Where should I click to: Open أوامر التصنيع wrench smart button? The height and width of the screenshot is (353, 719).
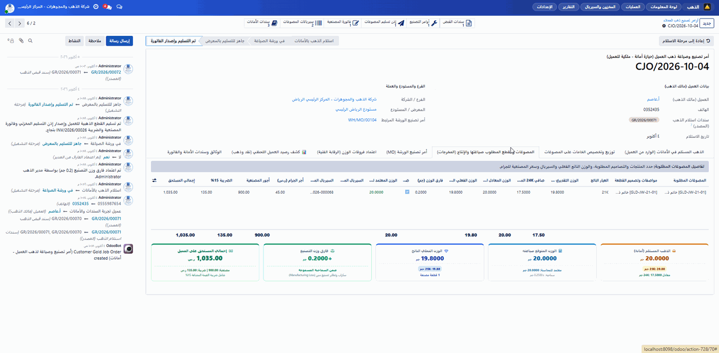[423, 23]
